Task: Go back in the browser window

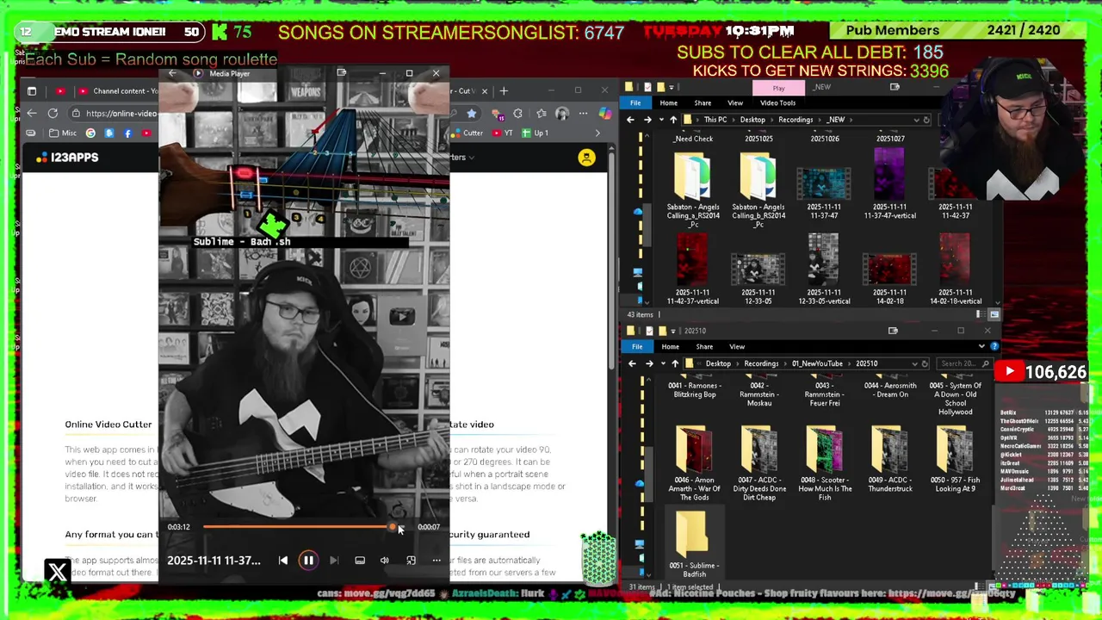Action: click(x=32, y=113)
